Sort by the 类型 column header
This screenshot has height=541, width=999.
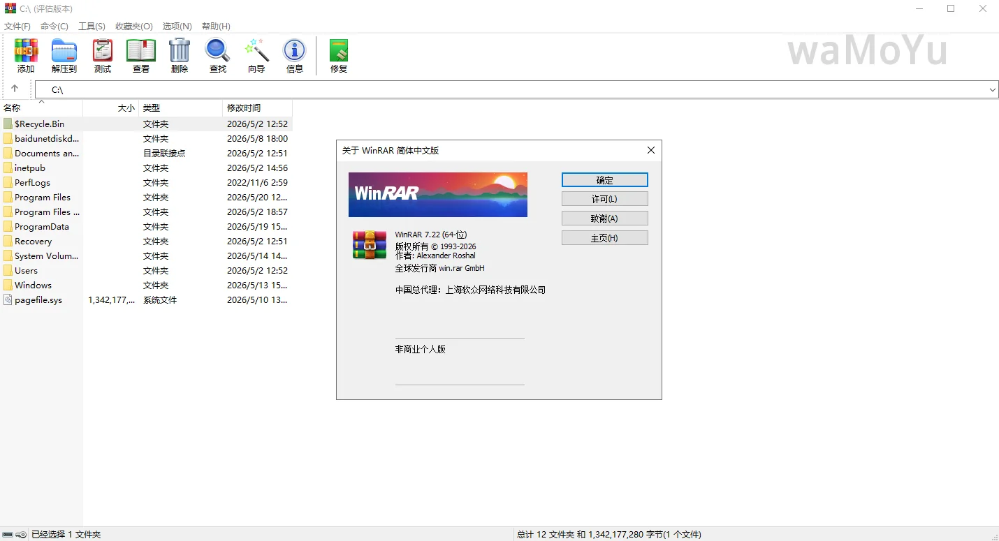(180, 108)
